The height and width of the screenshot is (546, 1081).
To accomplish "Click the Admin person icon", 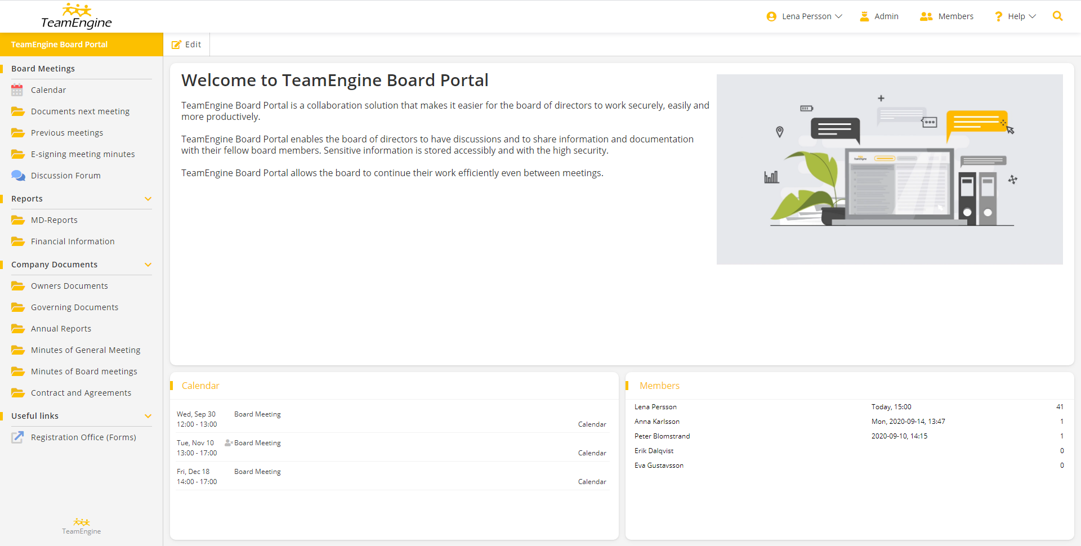I will point(864,16).
